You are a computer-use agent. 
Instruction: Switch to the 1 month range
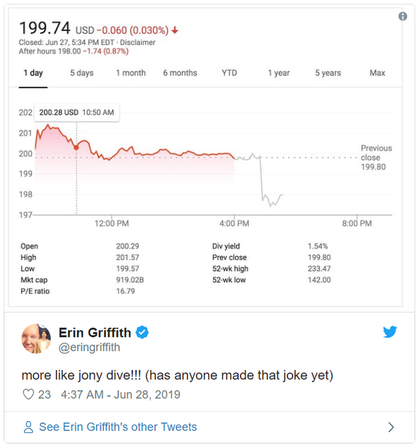131,73
